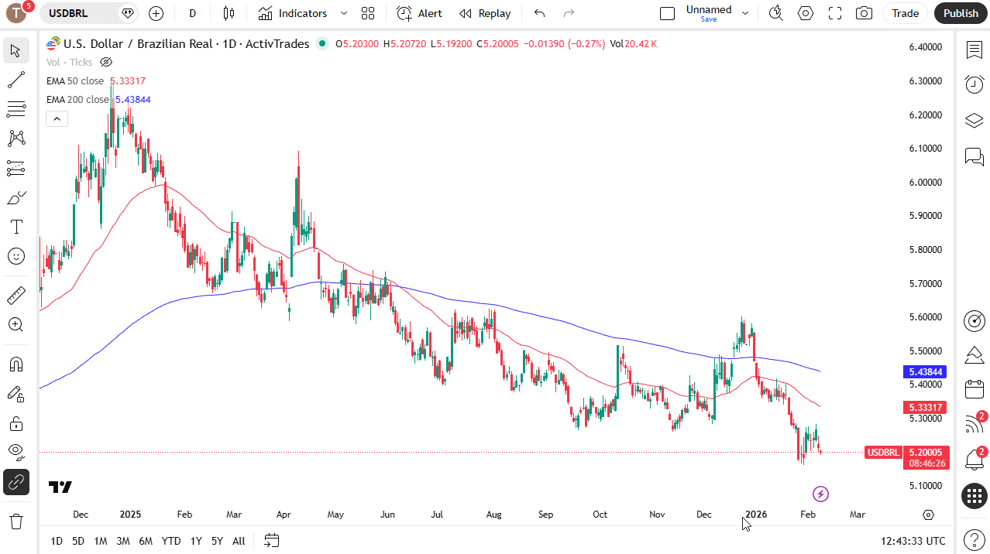Viewport: 990px width, 554px height.
Task: Switch range to 1M
Action: coord(101,541)
